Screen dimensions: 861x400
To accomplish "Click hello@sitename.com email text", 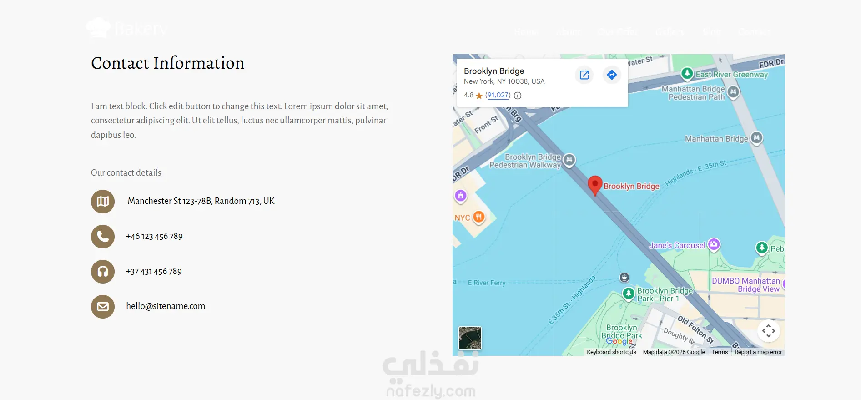I will click(x=166, y=306).
